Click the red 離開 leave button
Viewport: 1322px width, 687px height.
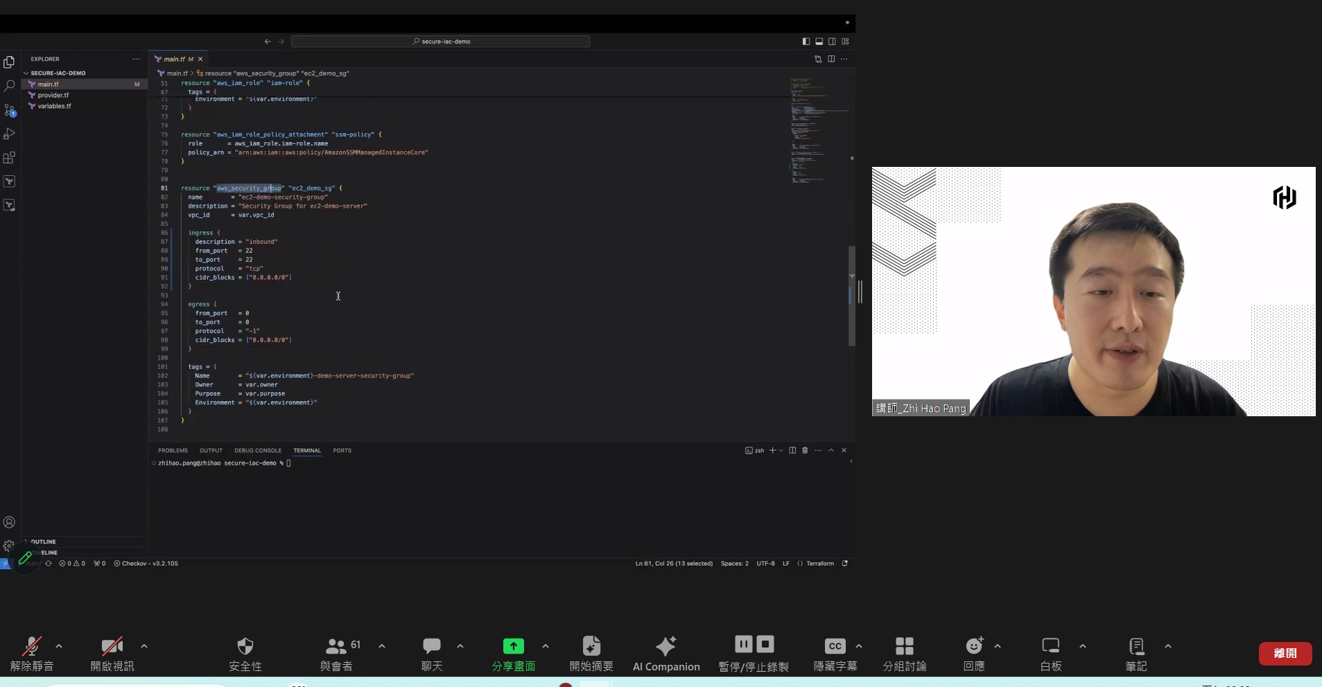[x=1285, y=653]
